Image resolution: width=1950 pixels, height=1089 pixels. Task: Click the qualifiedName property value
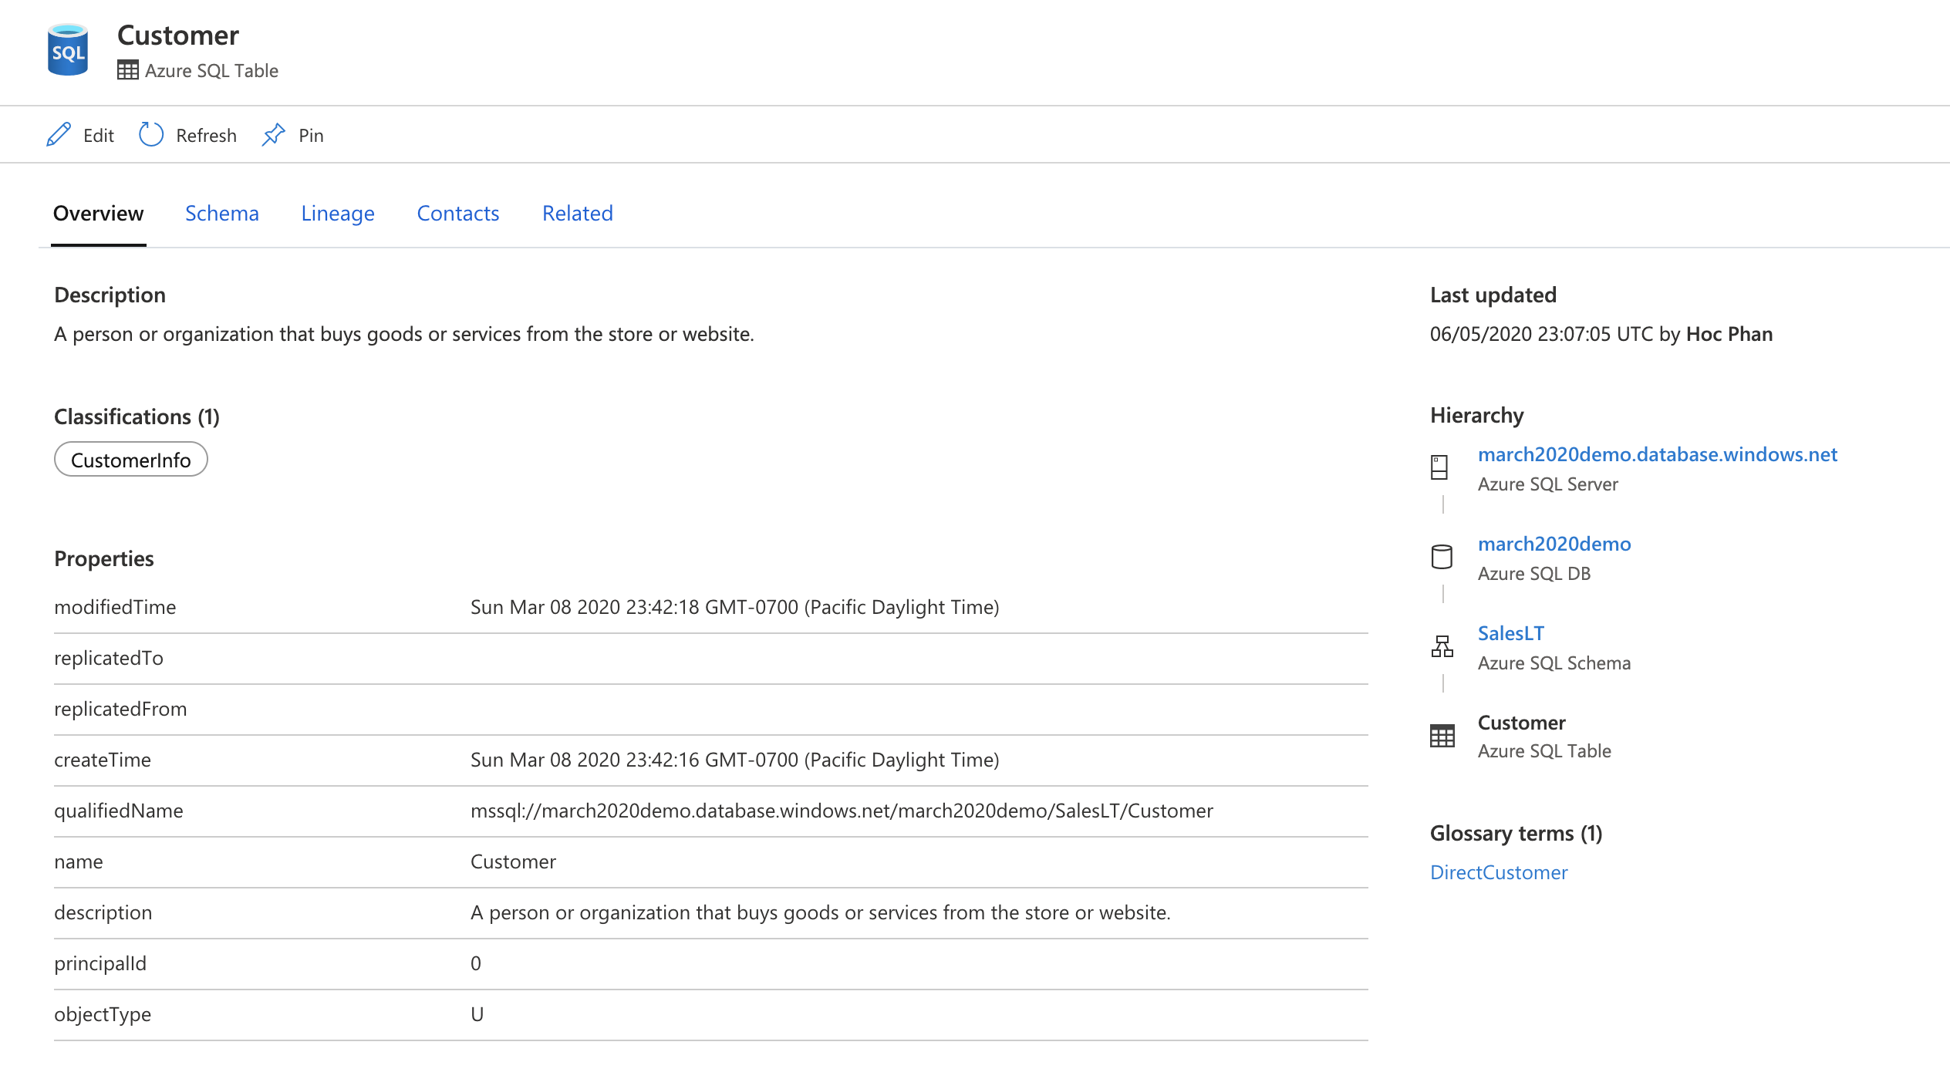click(x=841, y=811)
